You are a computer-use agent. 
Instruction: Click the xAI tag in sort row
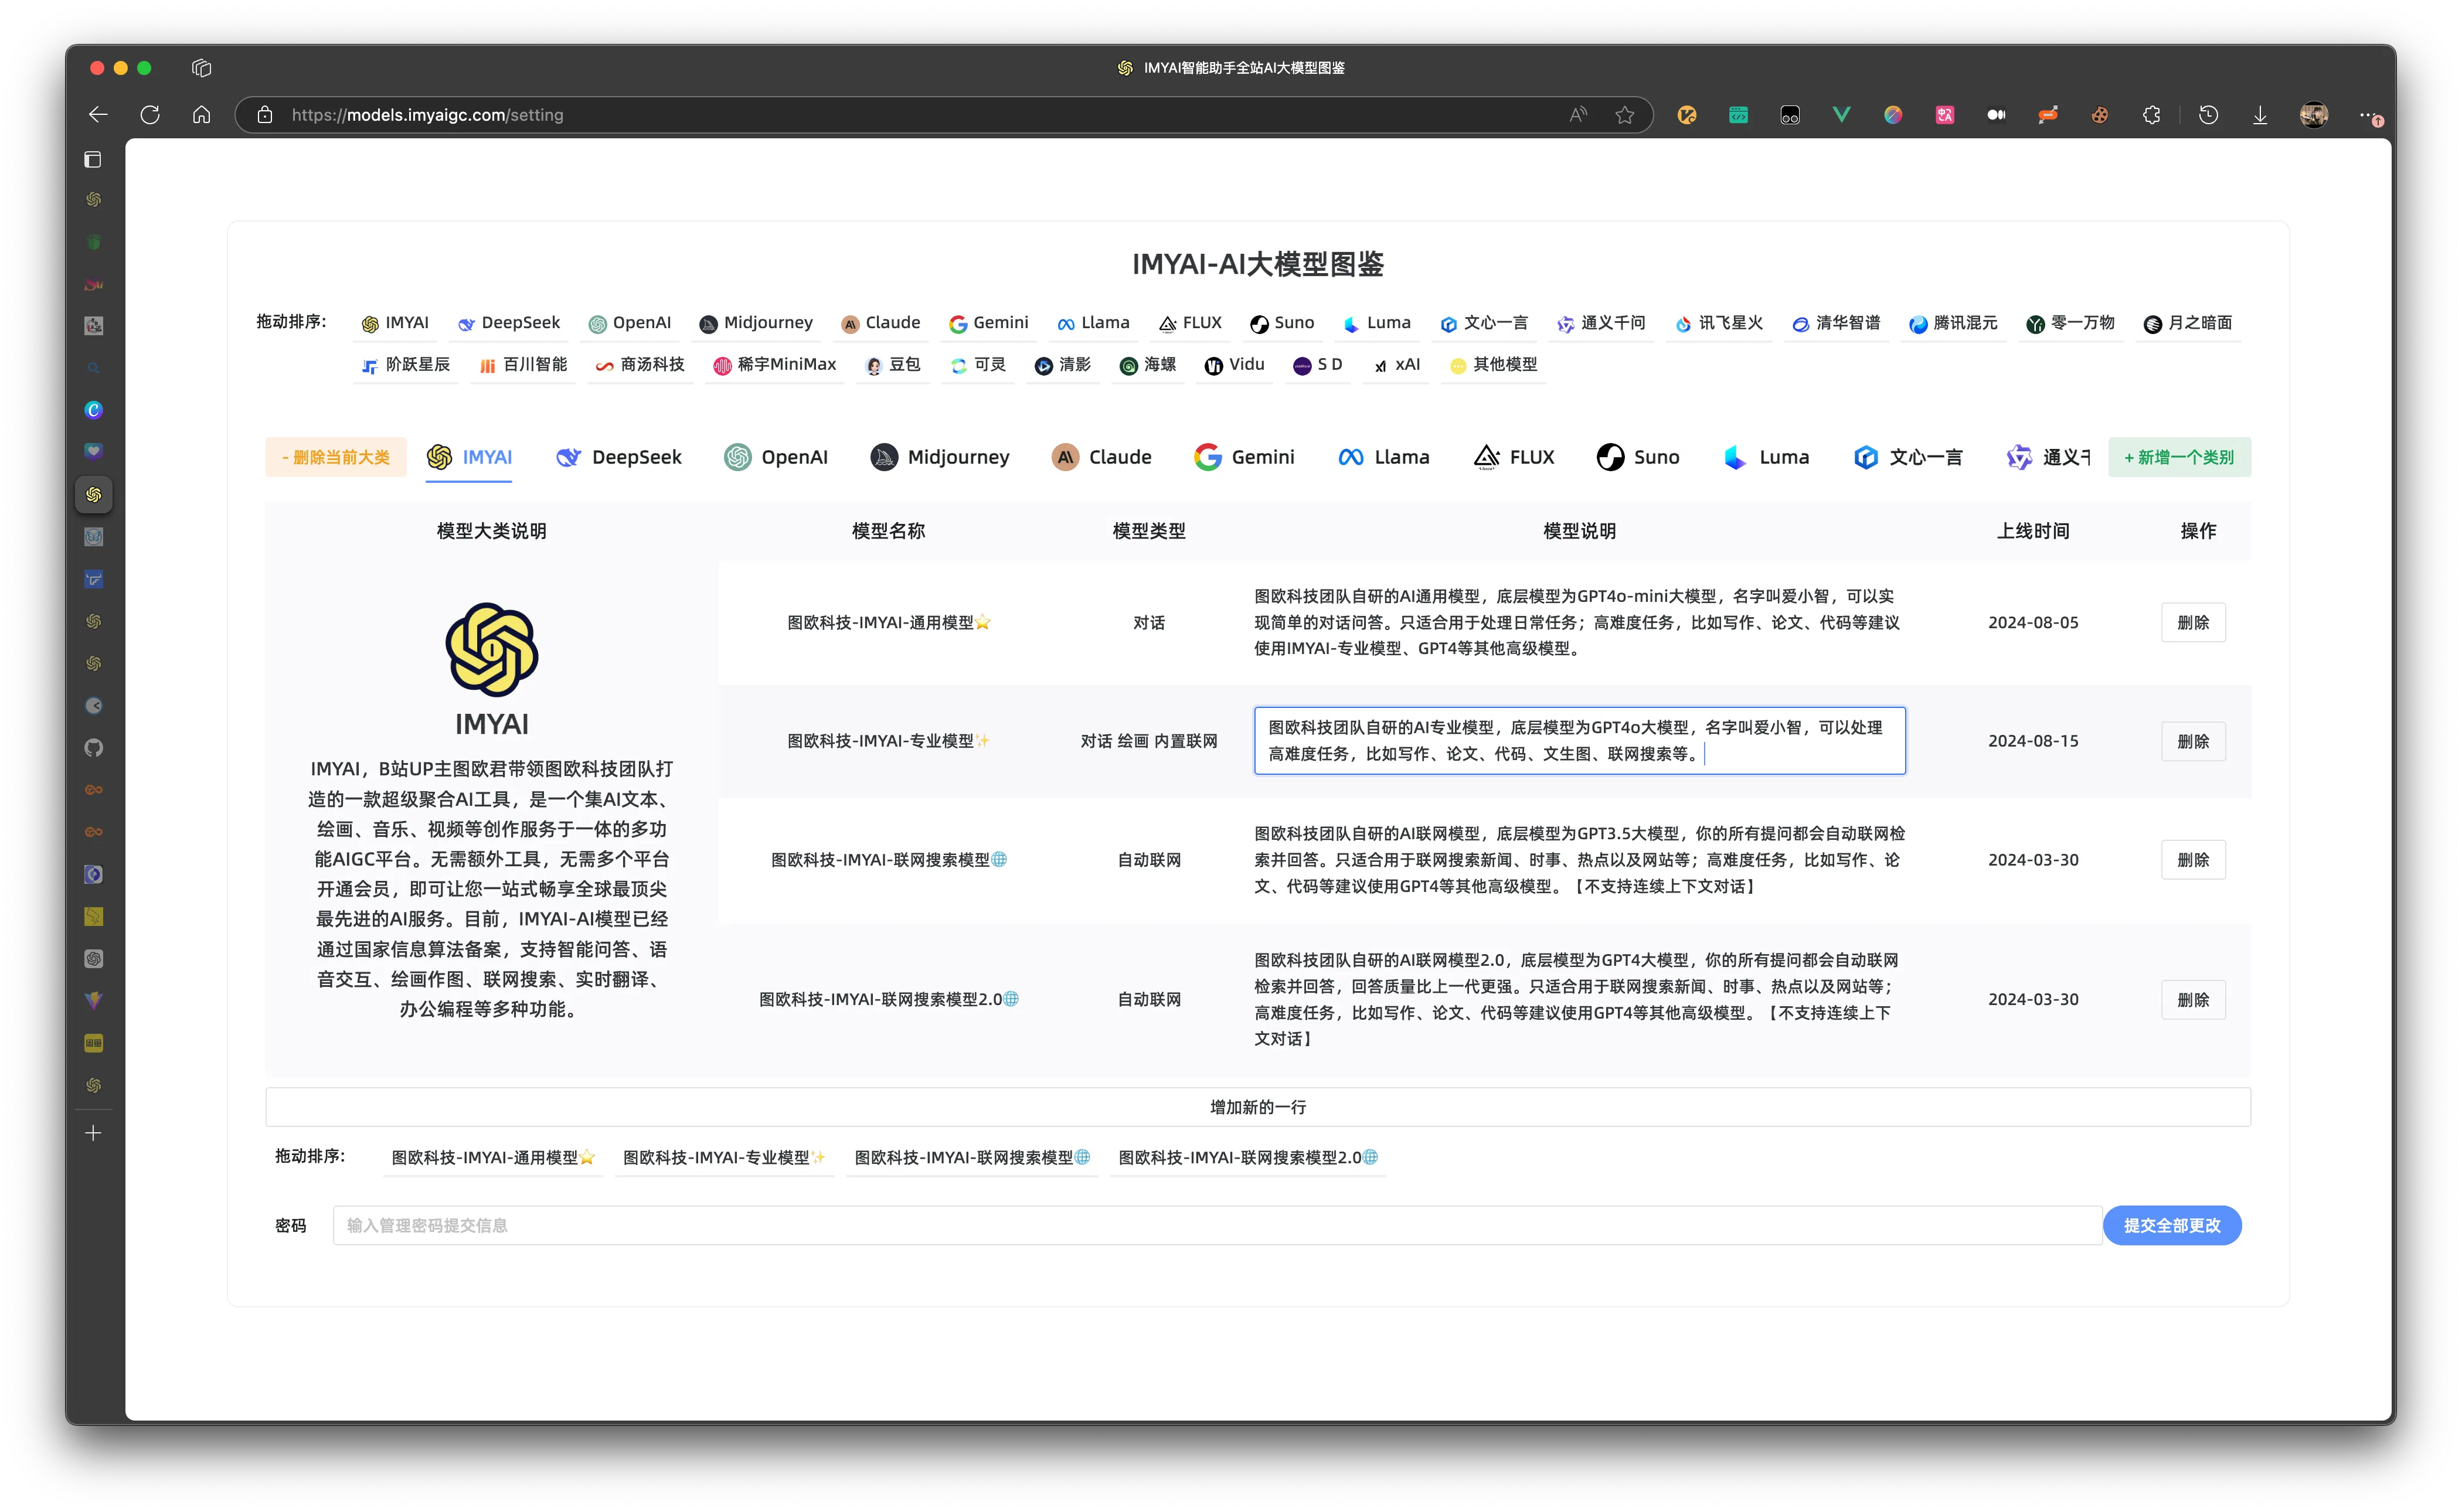(x=1397, y=365)
